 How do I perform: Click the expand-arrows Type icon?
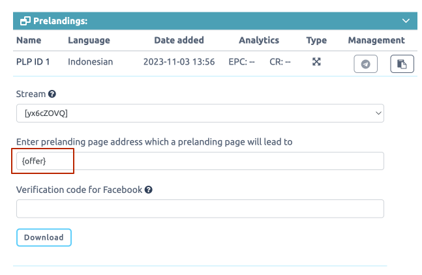[x=316, y=62]
